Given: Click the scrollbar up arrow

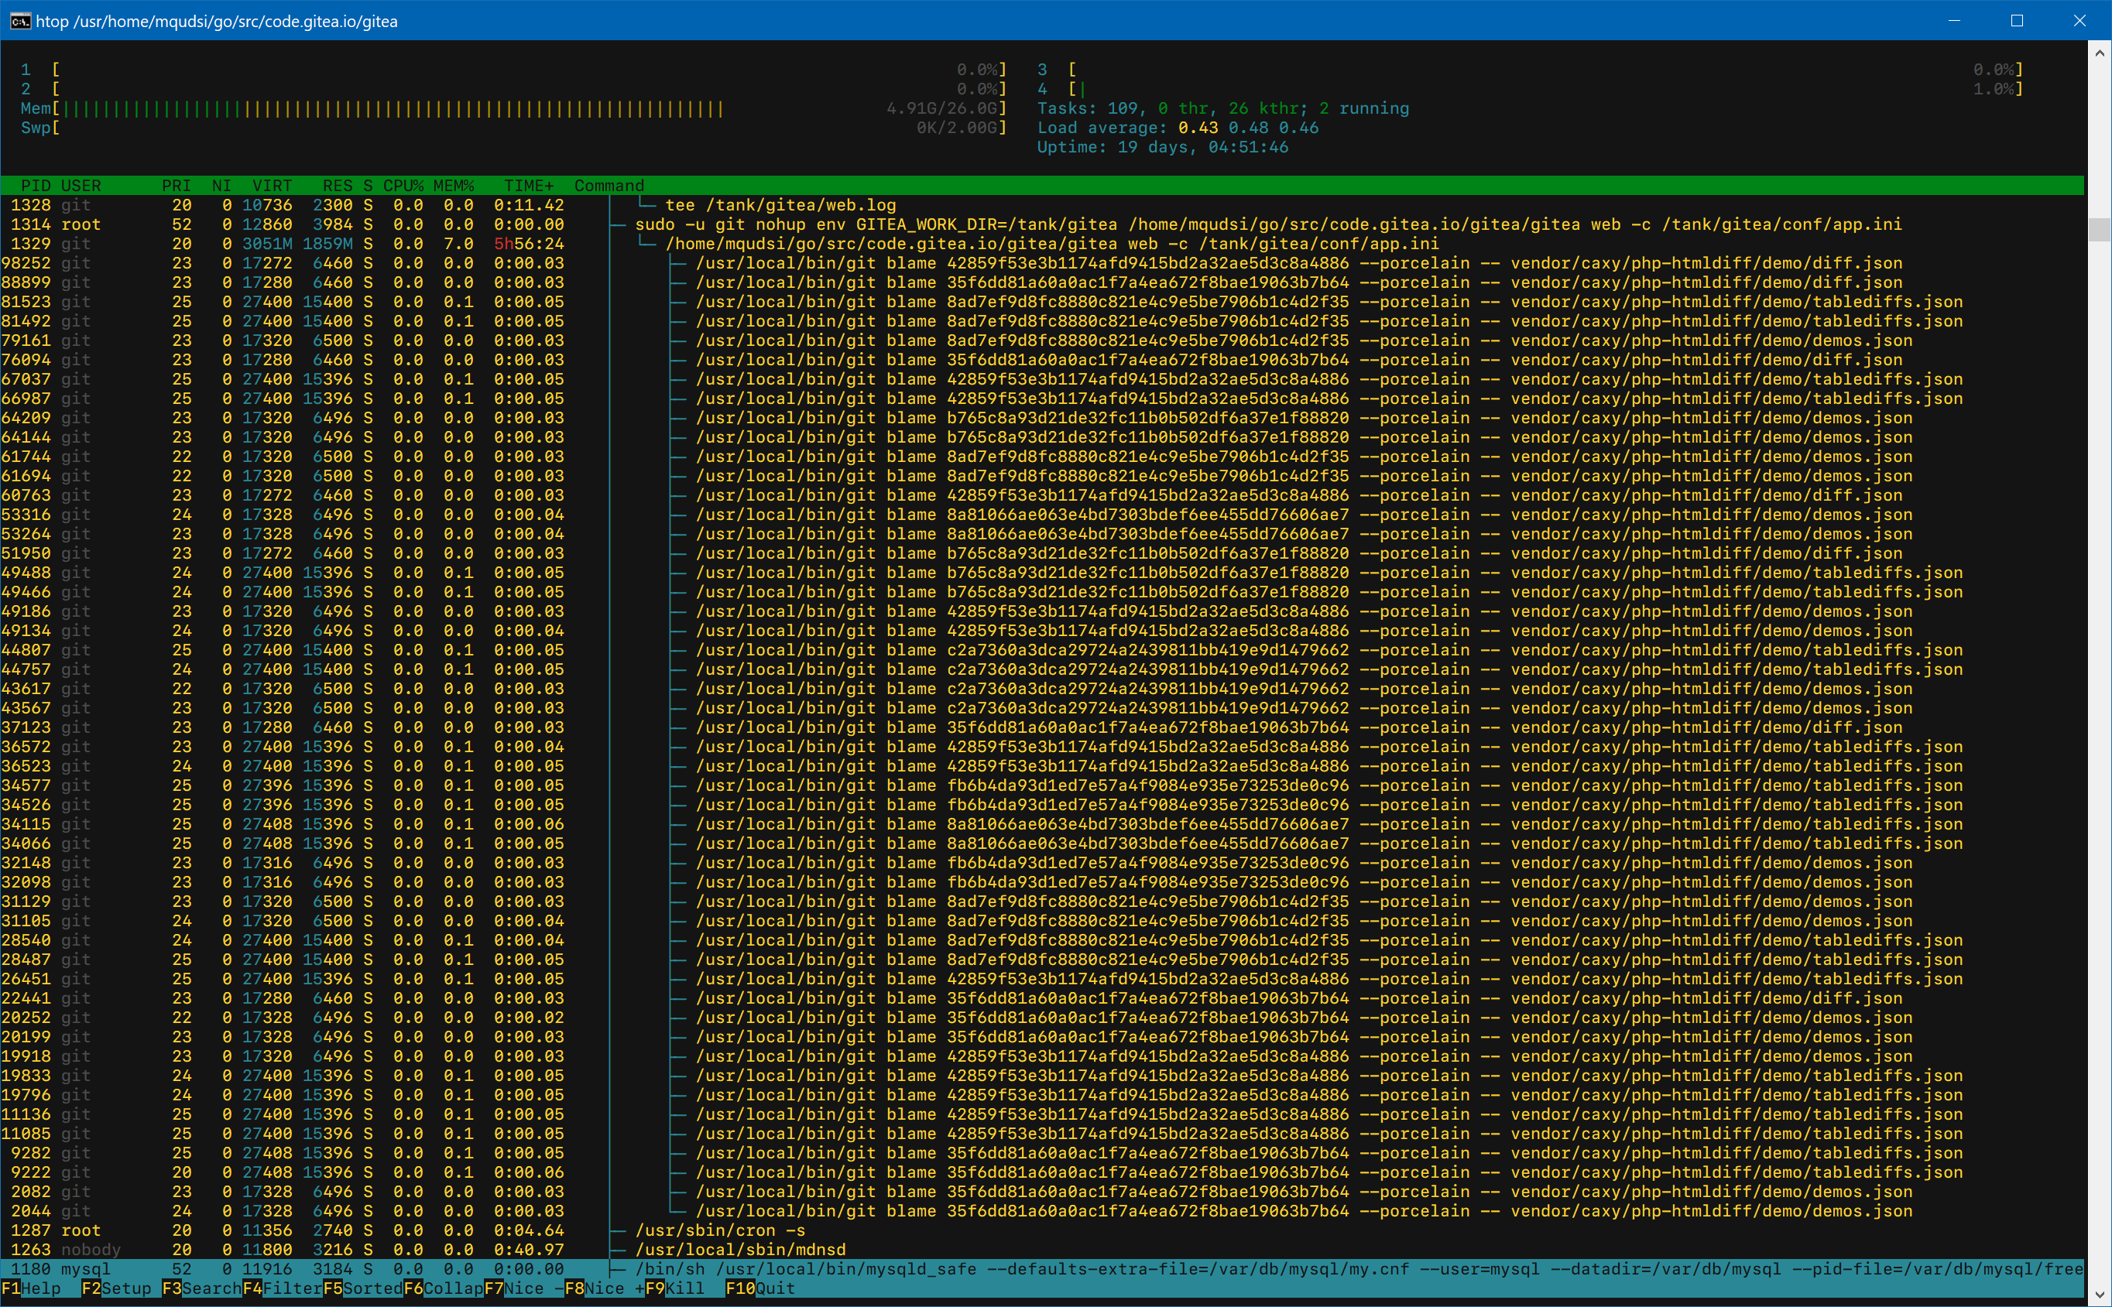Looking at the screenshot, I should tap(2100, 53).
